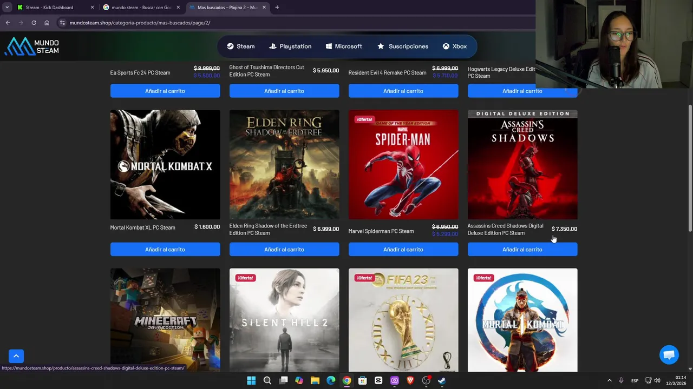Open the Spider-Man cover image
The image size is (693, 389).
403,165
